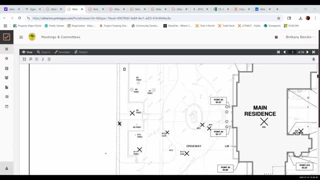Click the Meetings & Committees title link
The image size is (320, 180).
tap(60, 37)
